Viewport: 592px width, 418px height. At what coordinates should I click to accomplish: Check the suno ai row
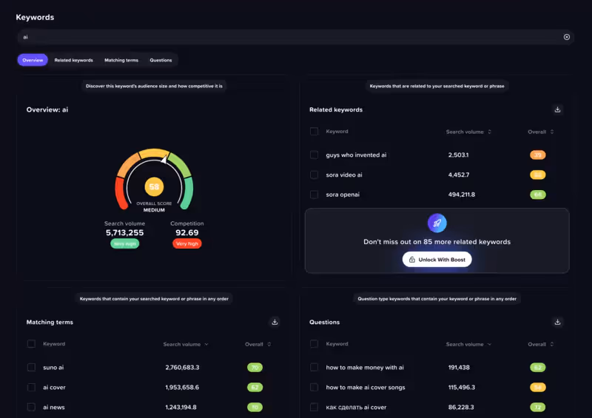coord(31,368)
